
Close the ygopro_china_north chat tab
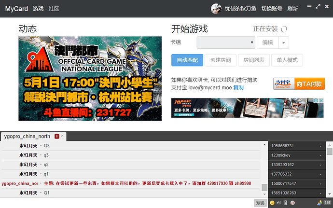coord(62,136)
